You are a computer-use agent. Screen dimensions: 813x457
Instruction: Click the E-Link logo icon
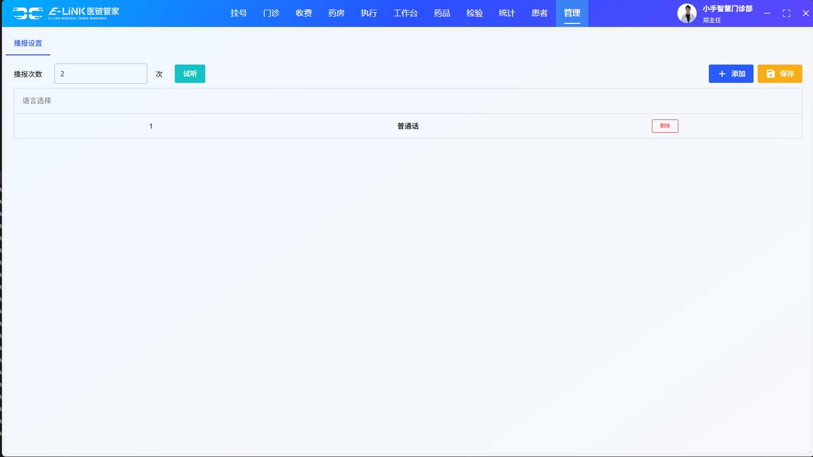(28, 13)
